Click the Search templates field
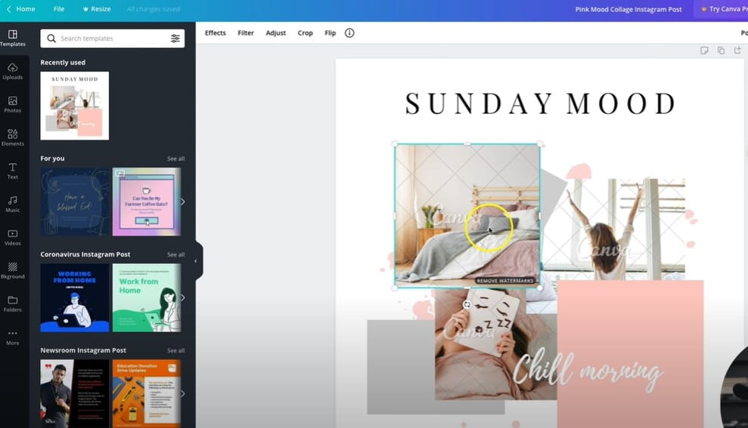Image resolution: width=748 pixels, height=428 pixels. coord(113,38)
